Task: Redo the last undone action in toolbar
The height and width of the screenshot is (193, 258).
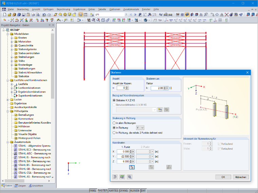Action: tap(49, 15)
